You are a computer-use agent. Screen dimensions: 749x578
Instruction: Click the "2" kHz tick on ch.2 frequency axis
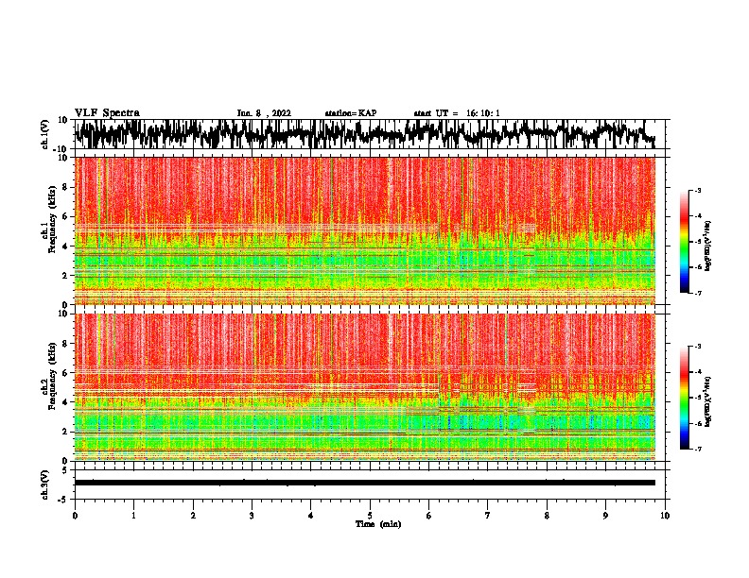click(66, 432)
